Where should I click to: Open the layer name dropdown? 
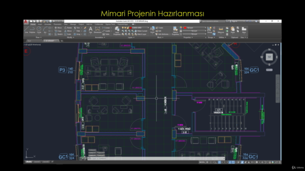coord(148,28)
